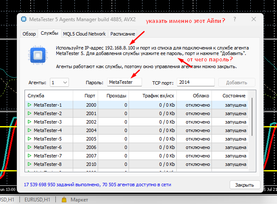Viewport: 277px width, 204px height.
Task: Select the MetaTester-3 service row name
Action: point(48,122)
